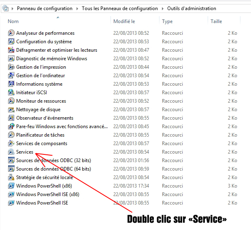
Task: Expand the arrow before Panneau de configuration
Action: pos(13,8)
